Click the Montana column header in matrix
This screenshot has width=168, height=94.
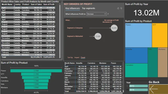point(103,63)
